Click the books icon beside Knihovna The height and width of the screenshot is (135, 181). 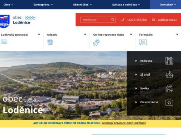click(x=169, y=61)
